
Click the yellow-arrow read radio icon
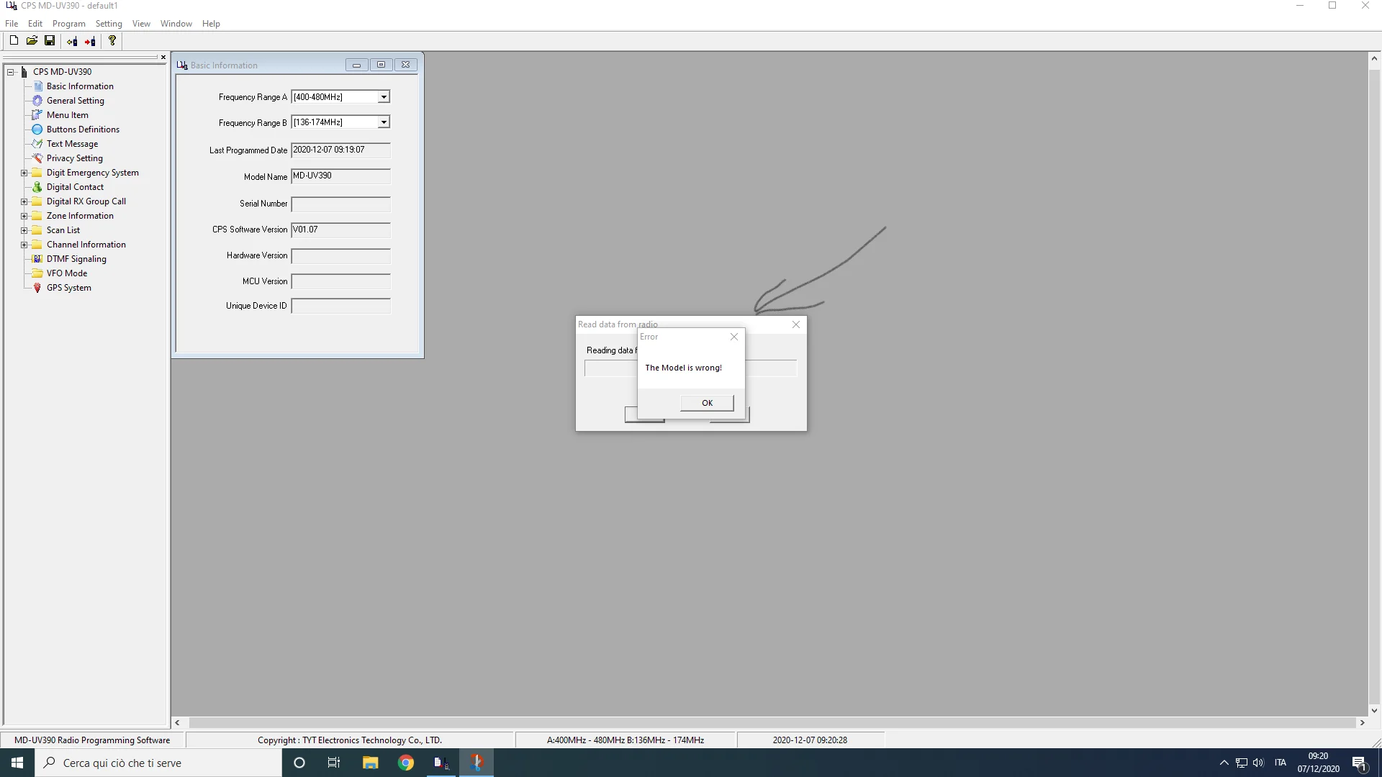coord(72,41)
